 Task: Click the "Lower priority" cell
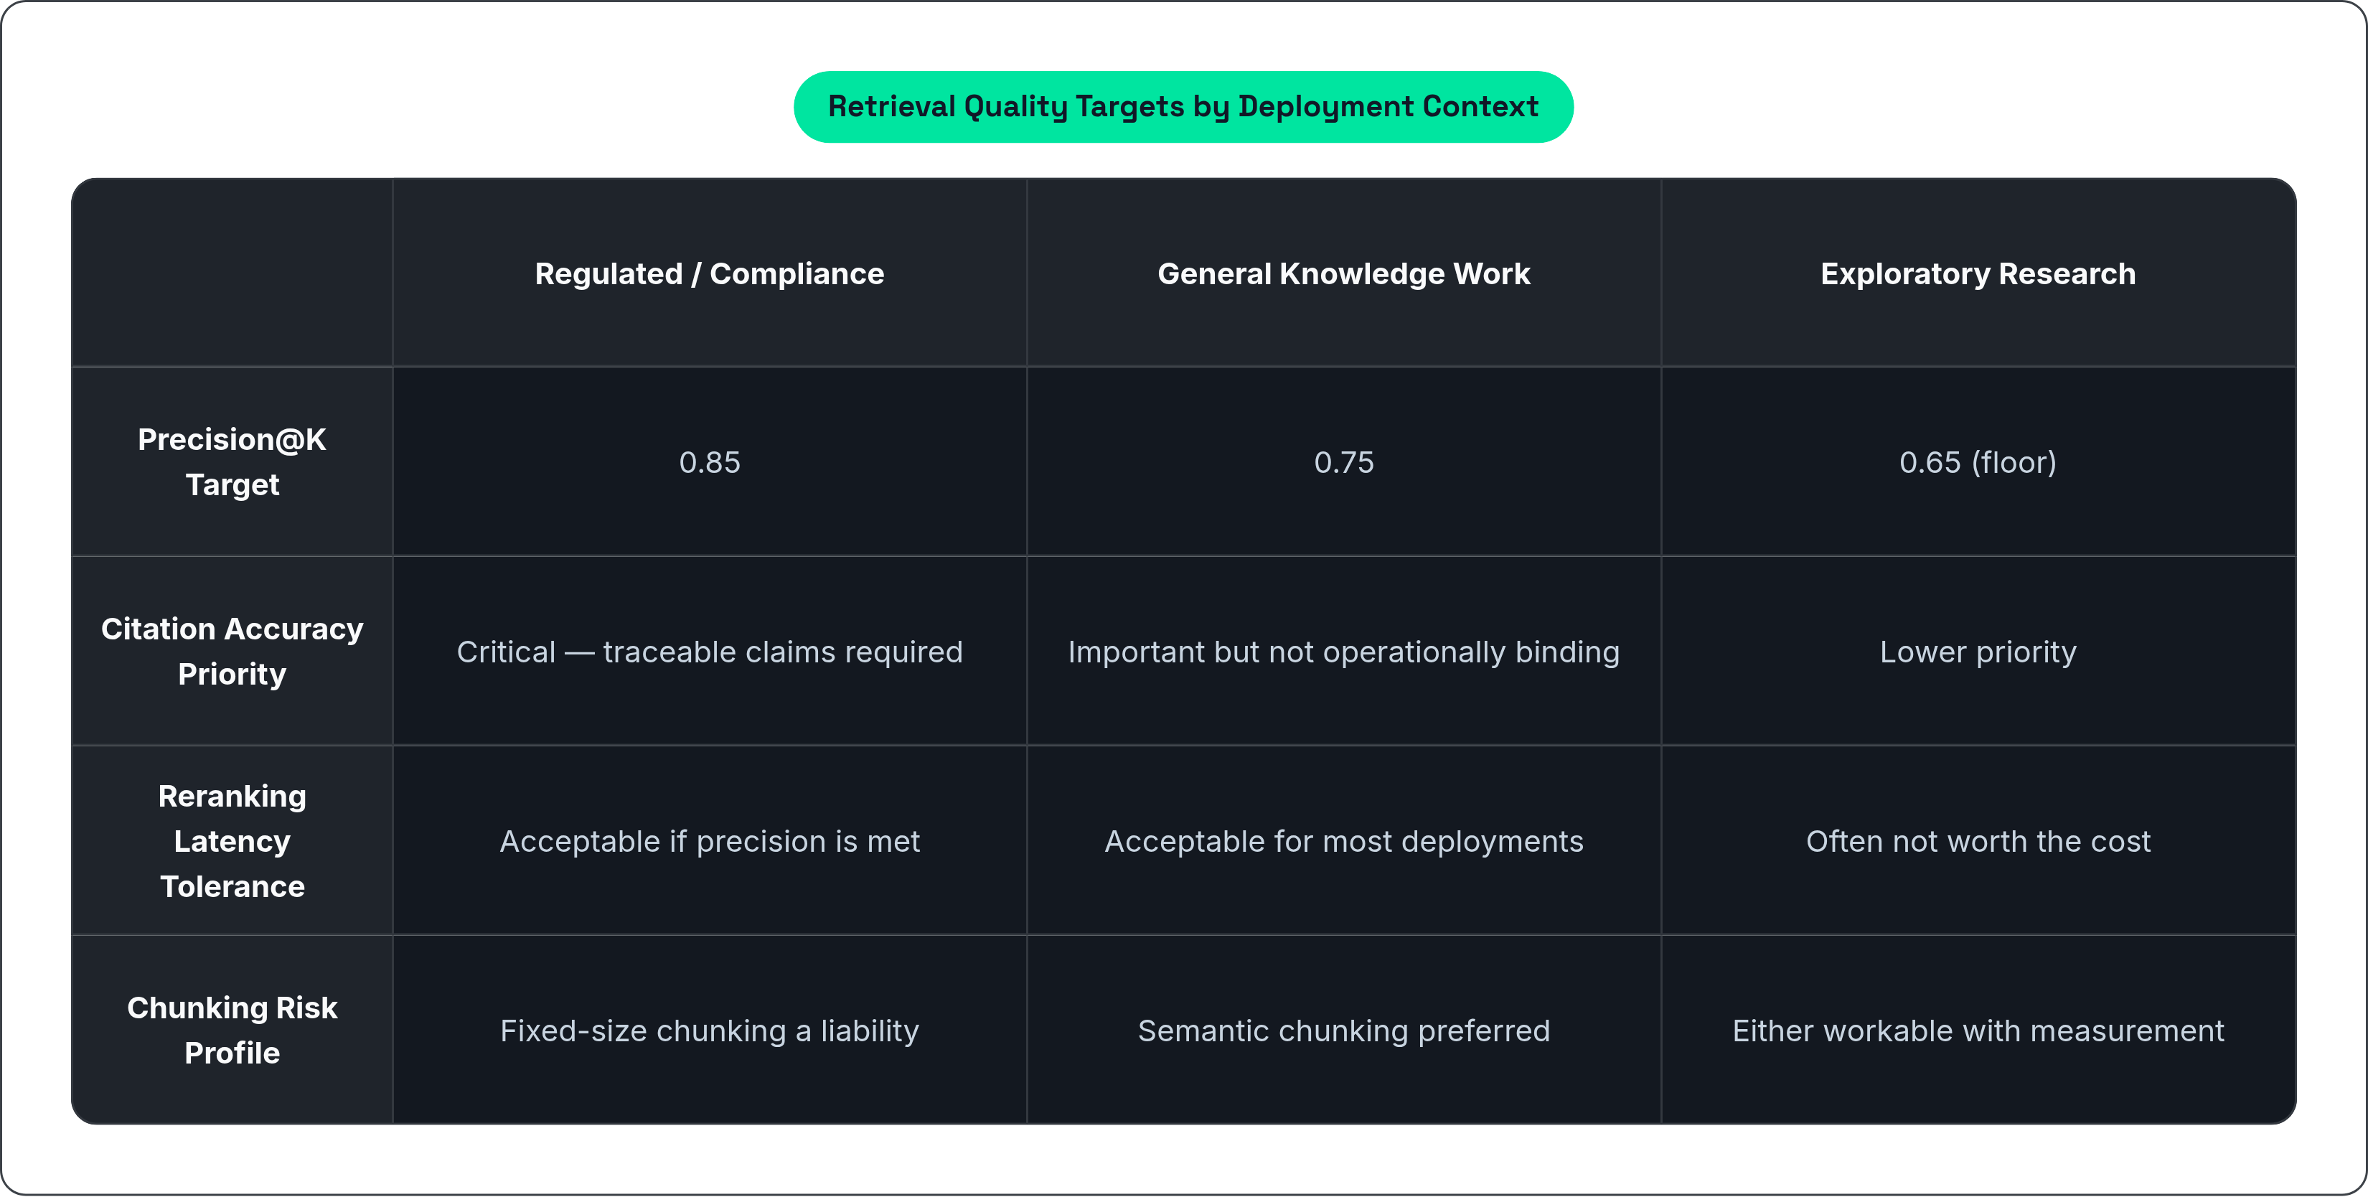tap(1978, 651)
